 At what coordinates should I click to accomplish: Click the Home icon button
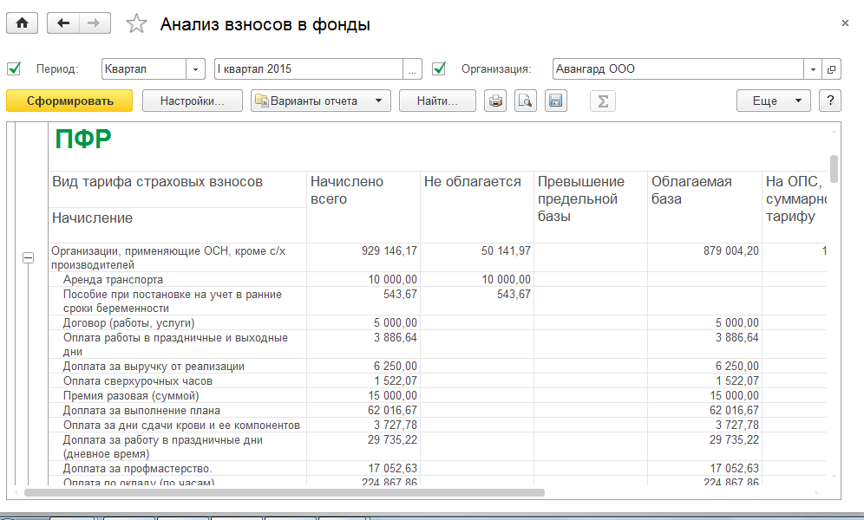click(22, 24)
